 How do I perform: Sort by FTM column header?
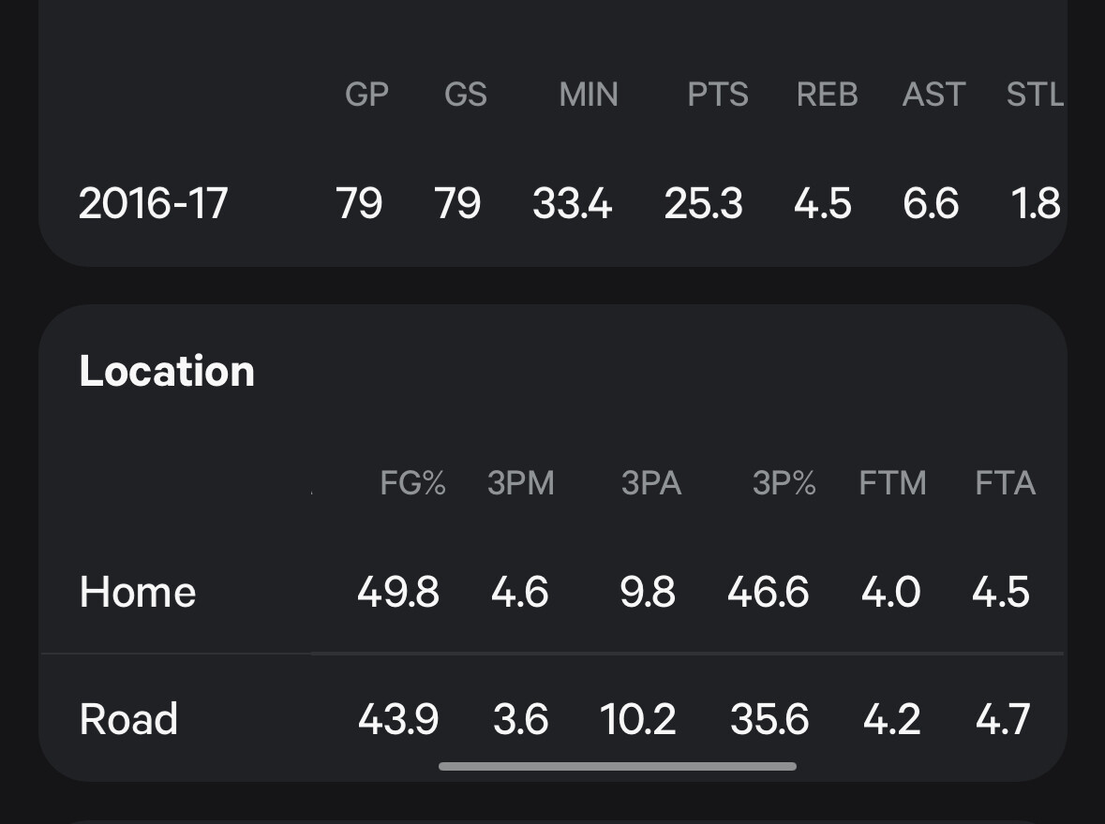892,483
